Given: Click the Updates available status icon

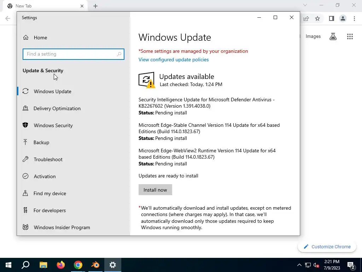Looking at the screenshot, I should click(147, 80).
